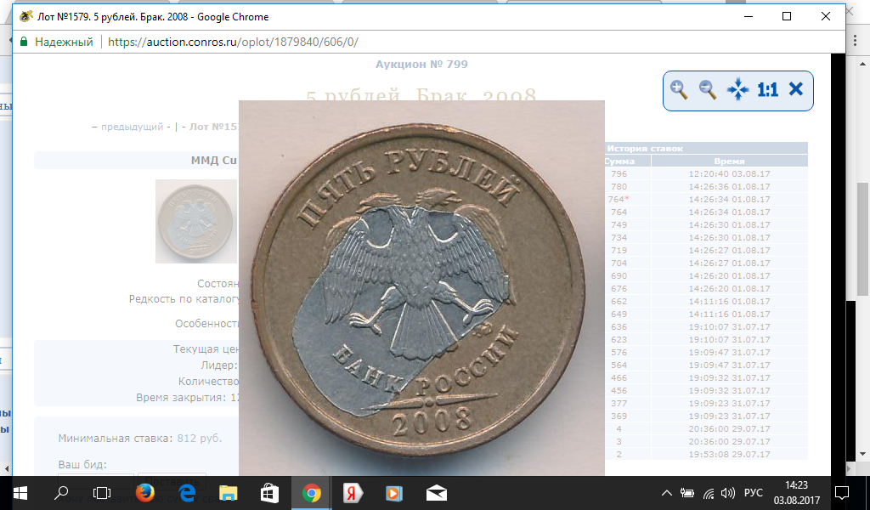Click the 'Аукцион № 799' heading
The height and width of the screenshot is (510, 870).
tap(421, 65)
